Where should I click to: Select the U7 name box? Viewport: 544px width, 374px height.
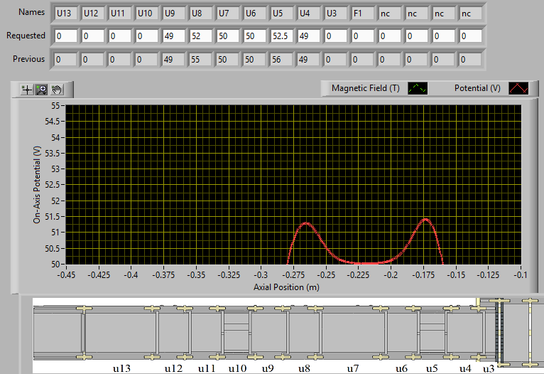[x=229, y=13]
